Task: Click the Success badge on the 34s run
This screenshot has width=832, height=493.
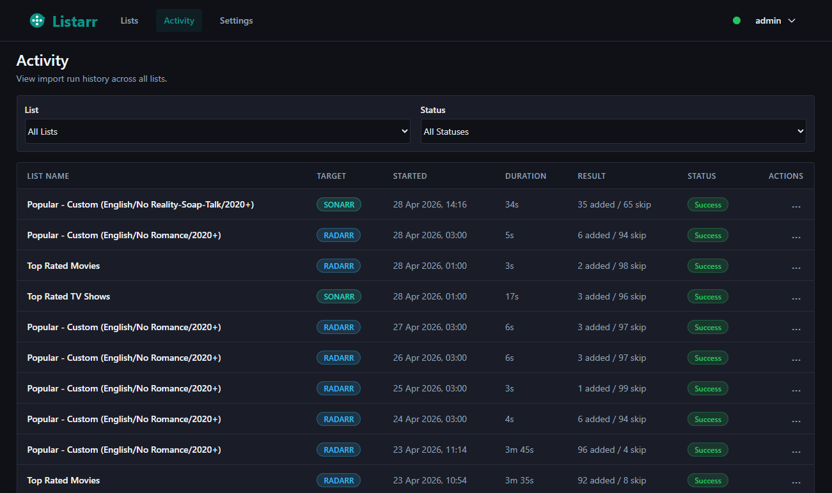Action: [708, 205]
